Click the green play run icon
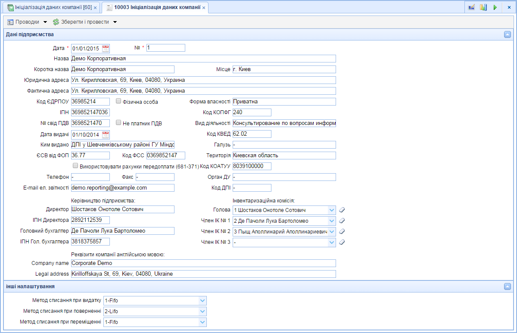Screen dimensions: 517x333 coord(495,7)
